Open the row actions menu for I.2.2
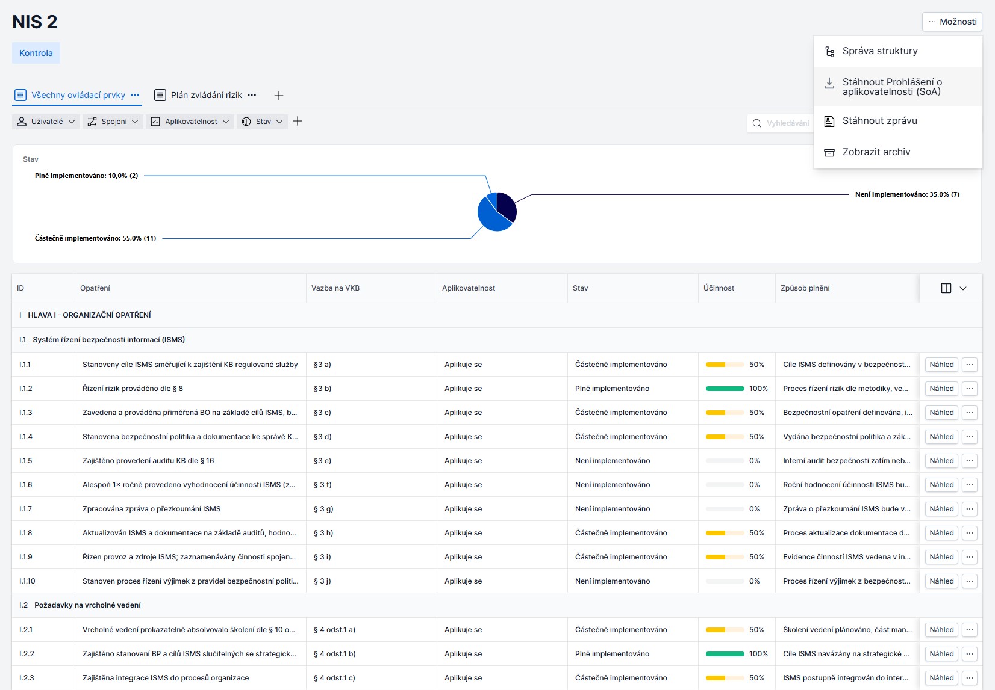995x690 pixels. click(969, 654)
